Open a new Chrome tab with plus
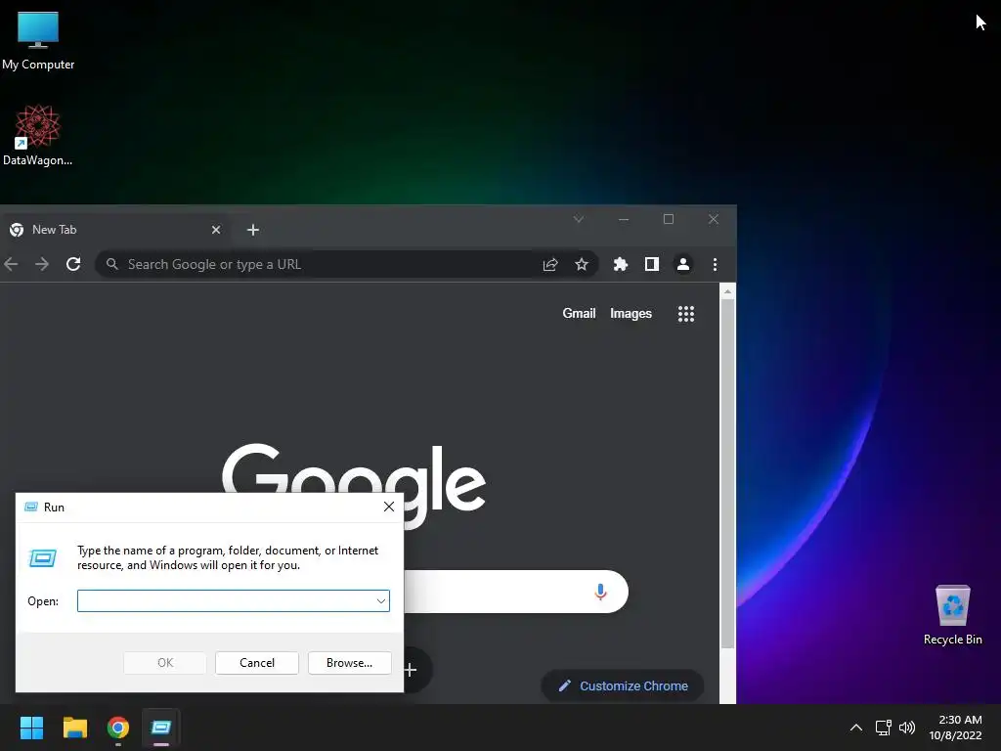Image resolution: width=1001 pixels, height=751 pixels. coord(253,230)
